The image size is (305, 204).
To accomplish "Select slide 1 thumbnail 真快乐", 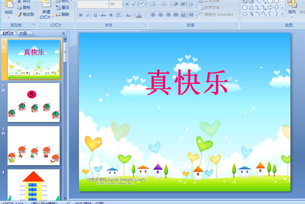I will tap(34, 59).
